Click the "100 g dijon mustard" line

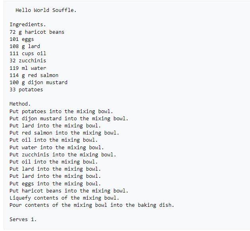(38, 83)
